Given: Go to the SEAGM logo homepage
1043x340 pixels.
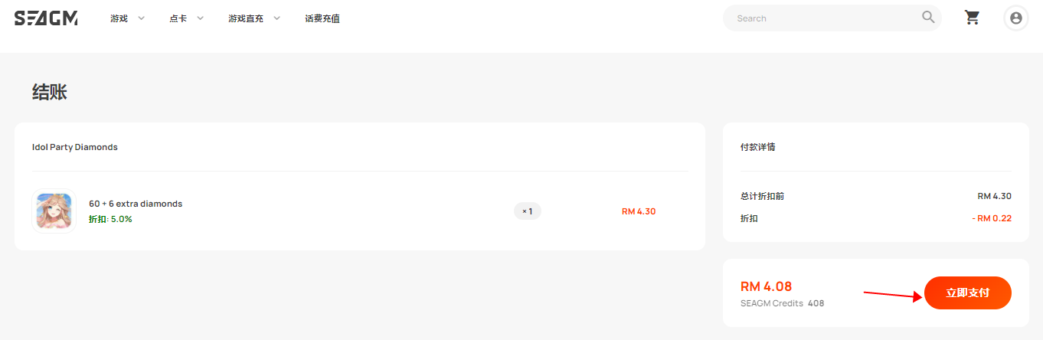Looking at the screenshot, I should tap(46, 18).
